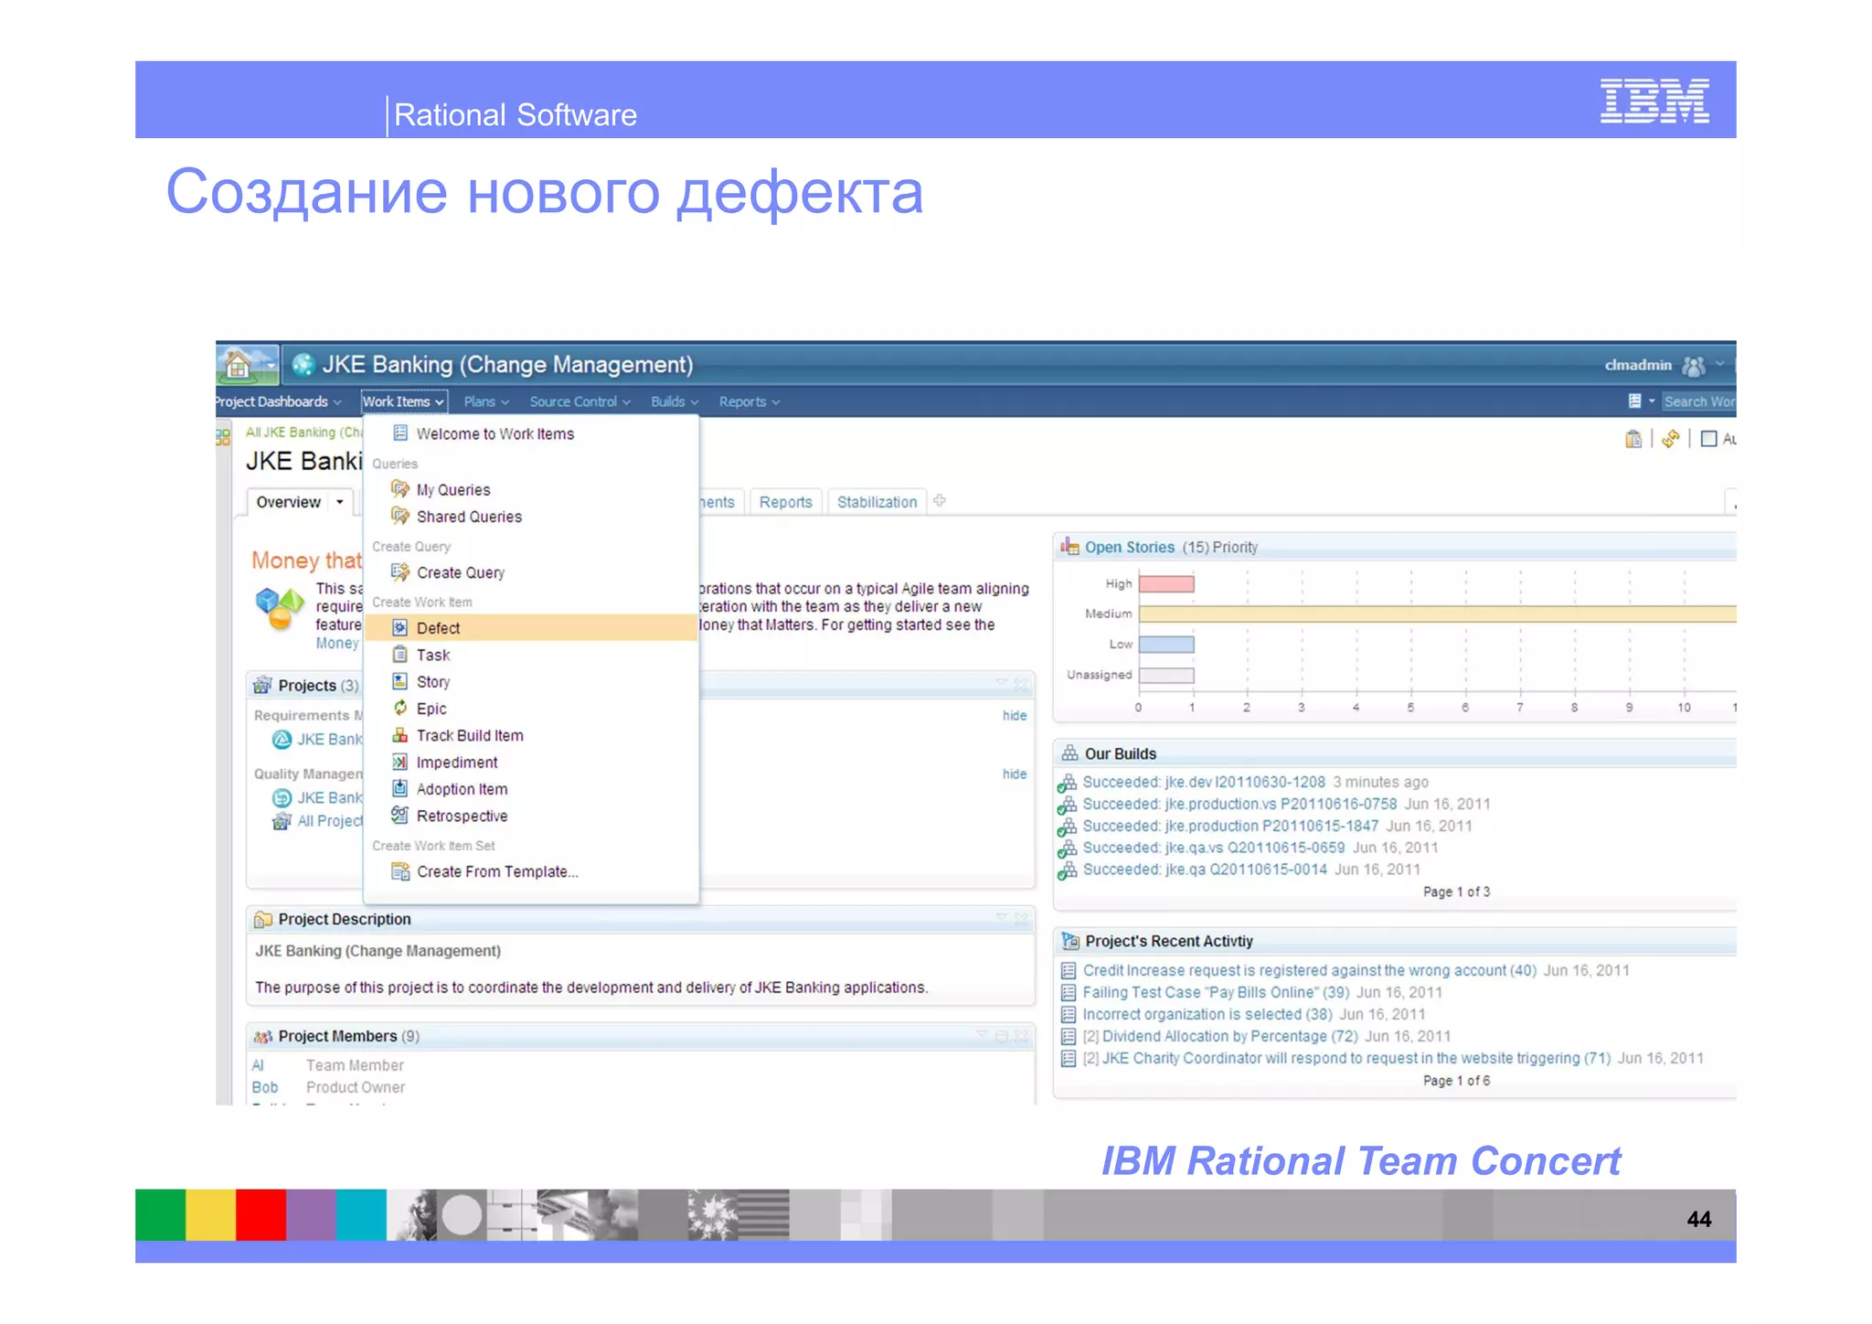Open Incorrect organization is selected (38) link
Screen dimensions: 1872x1324
coord(1207,1014)
